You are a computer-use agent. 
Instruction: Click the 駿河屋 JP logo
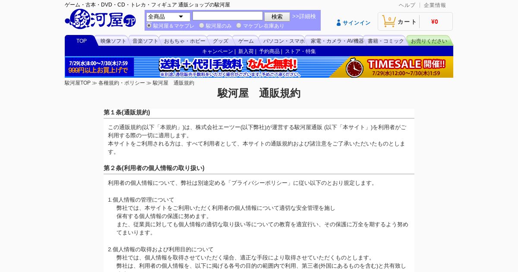pyautogui.click(x=100, y=19)
